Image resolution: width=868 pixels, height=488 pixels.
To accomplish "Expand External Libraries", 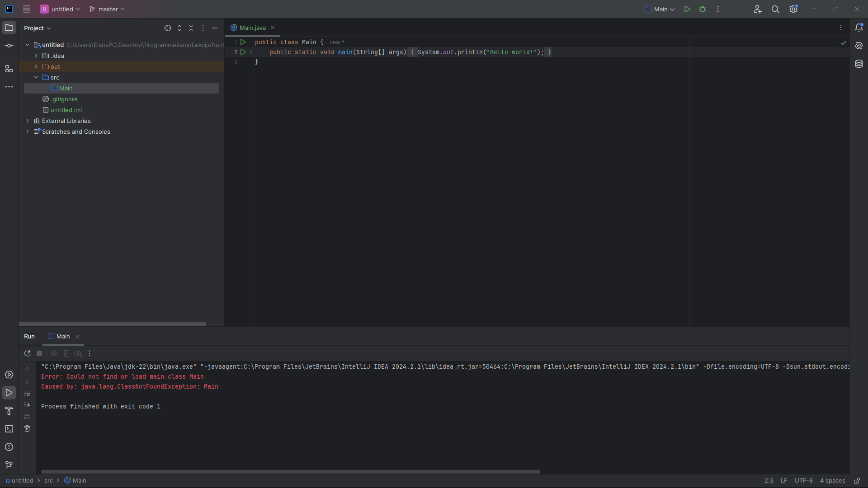I will (27, 121).
